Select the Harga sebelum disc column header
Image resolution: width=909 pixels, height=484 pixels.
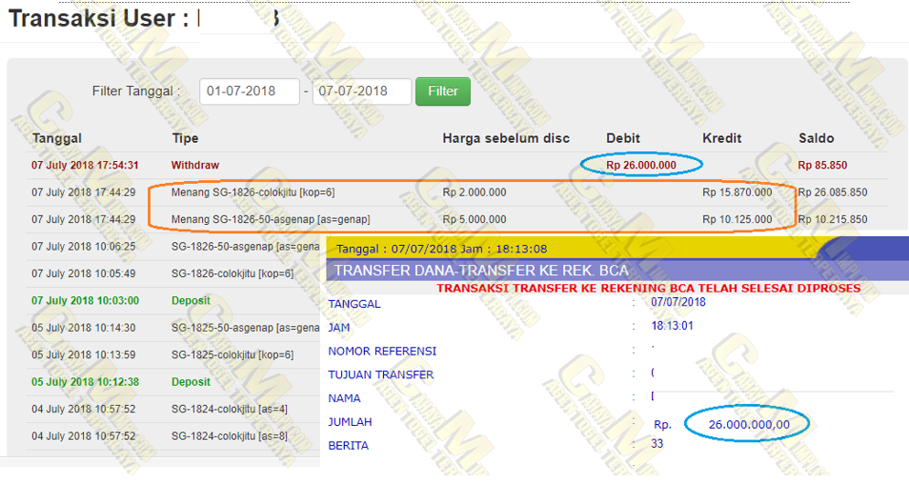(505, 139)
